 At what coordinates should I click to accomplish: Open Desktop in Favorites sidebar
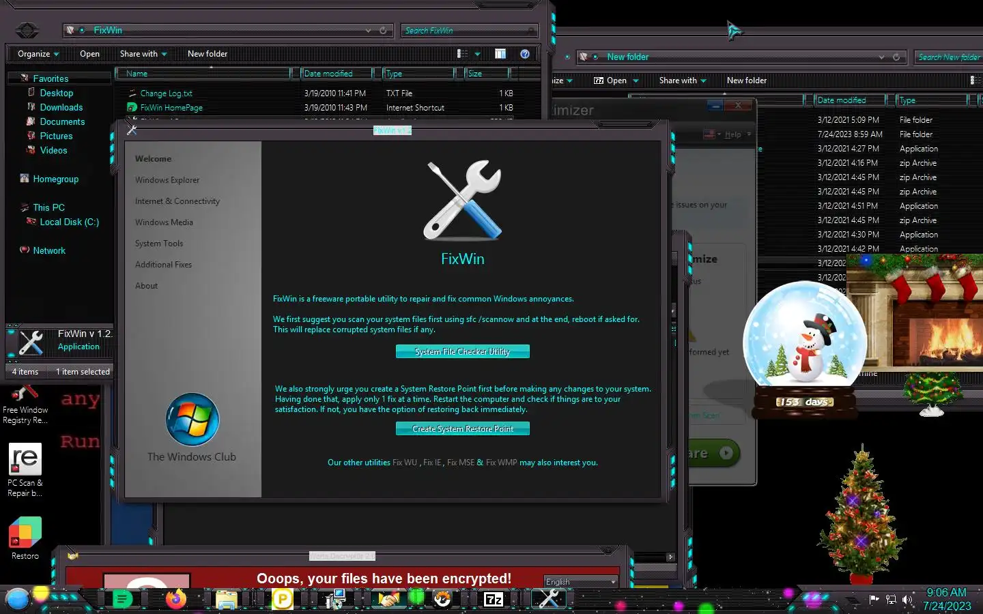pos(56,93)
